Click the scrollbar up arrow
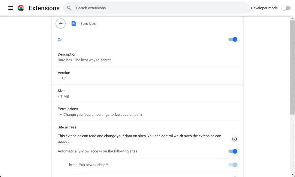This screenshot has height=177, width=295. 292,18
